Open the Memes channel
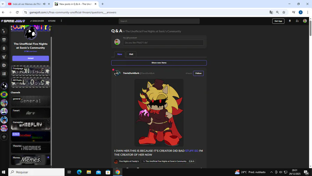 coord(31,160)
